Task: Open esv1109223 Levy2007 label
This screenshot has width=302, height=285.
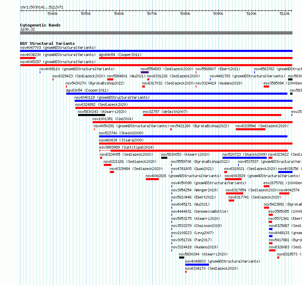Action: tap(192, 233)
